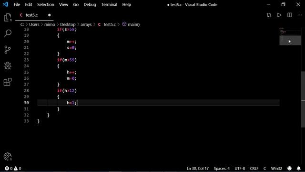Click the m=0; statement
The width and height of the screenshot is (305, 172).
point(72,78)
